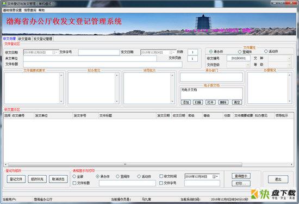
Task: Click right arrow of table horizontal scrollbar
Action: (x=291, y=164)
